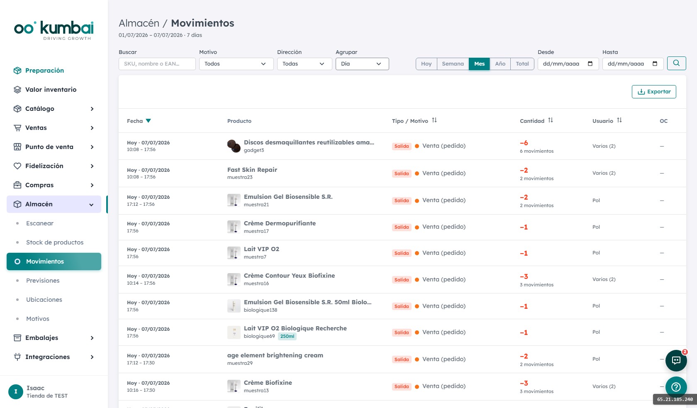The image size is (697, 408).
Task: Open the Agrupar Día dropdown
Action: coord(362,64)
